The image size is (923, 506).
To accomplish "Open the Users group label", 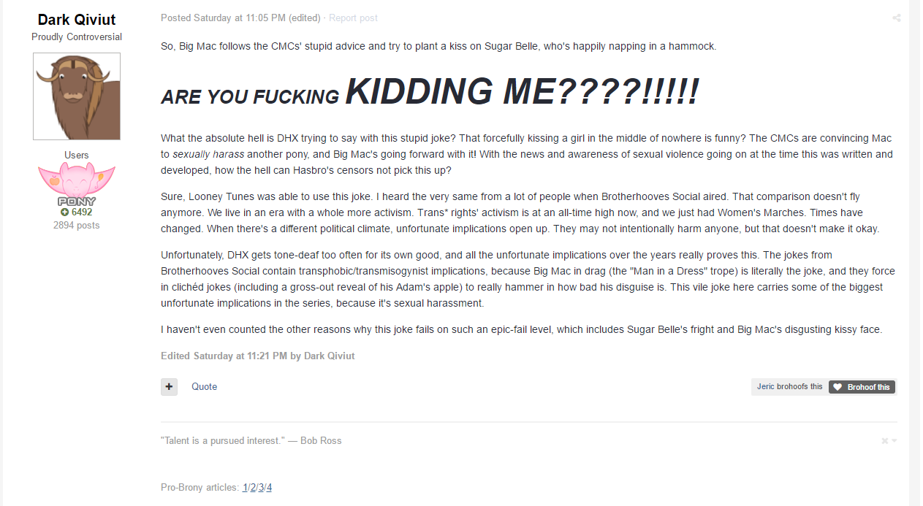I will tap(77, 155).
